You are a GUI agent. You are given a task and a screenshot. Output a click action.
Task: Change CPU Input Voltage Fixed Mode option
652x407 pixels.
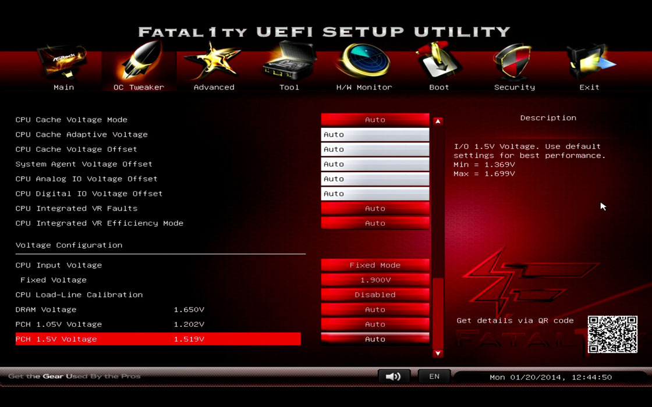pyautogui.click(x=375, y=265)
